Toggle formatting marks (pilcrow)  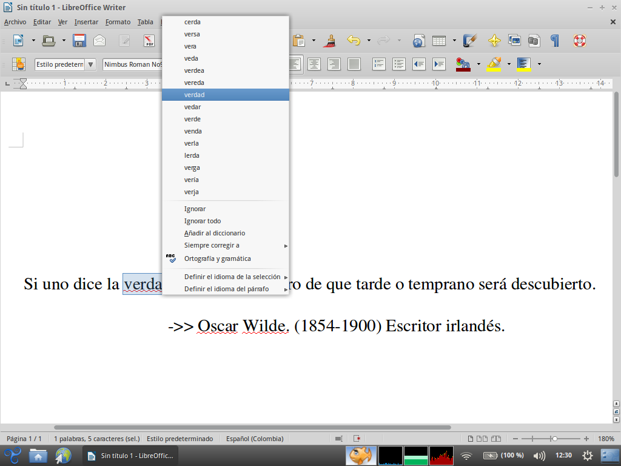point(555,41)
